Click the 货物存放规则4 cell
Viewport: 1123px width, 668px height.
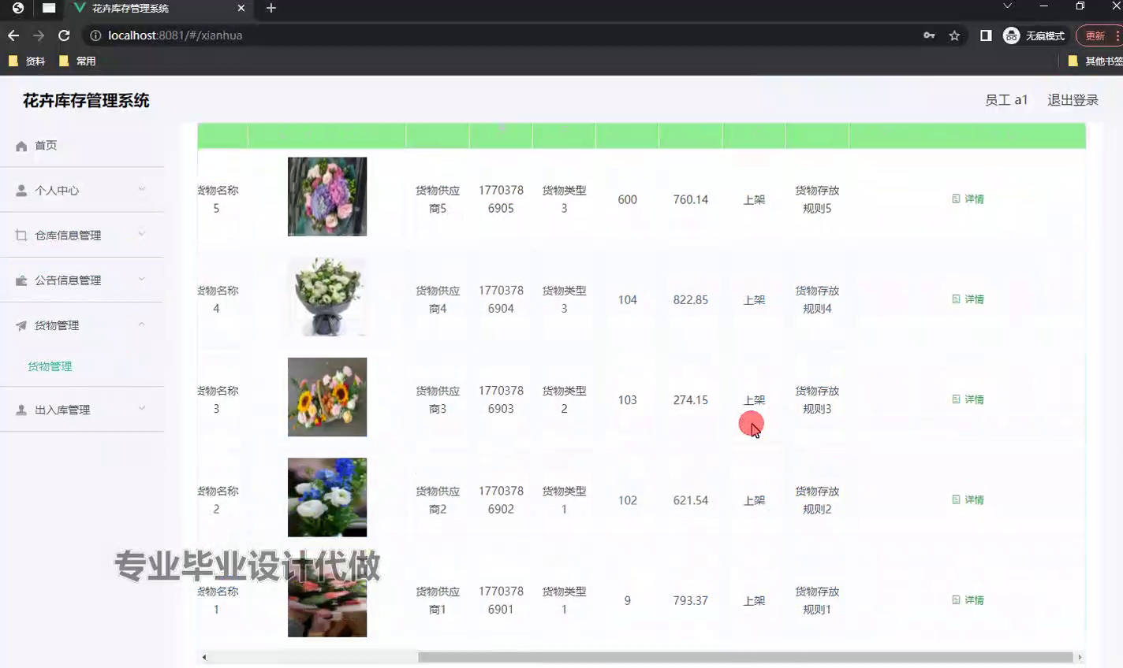817,299
